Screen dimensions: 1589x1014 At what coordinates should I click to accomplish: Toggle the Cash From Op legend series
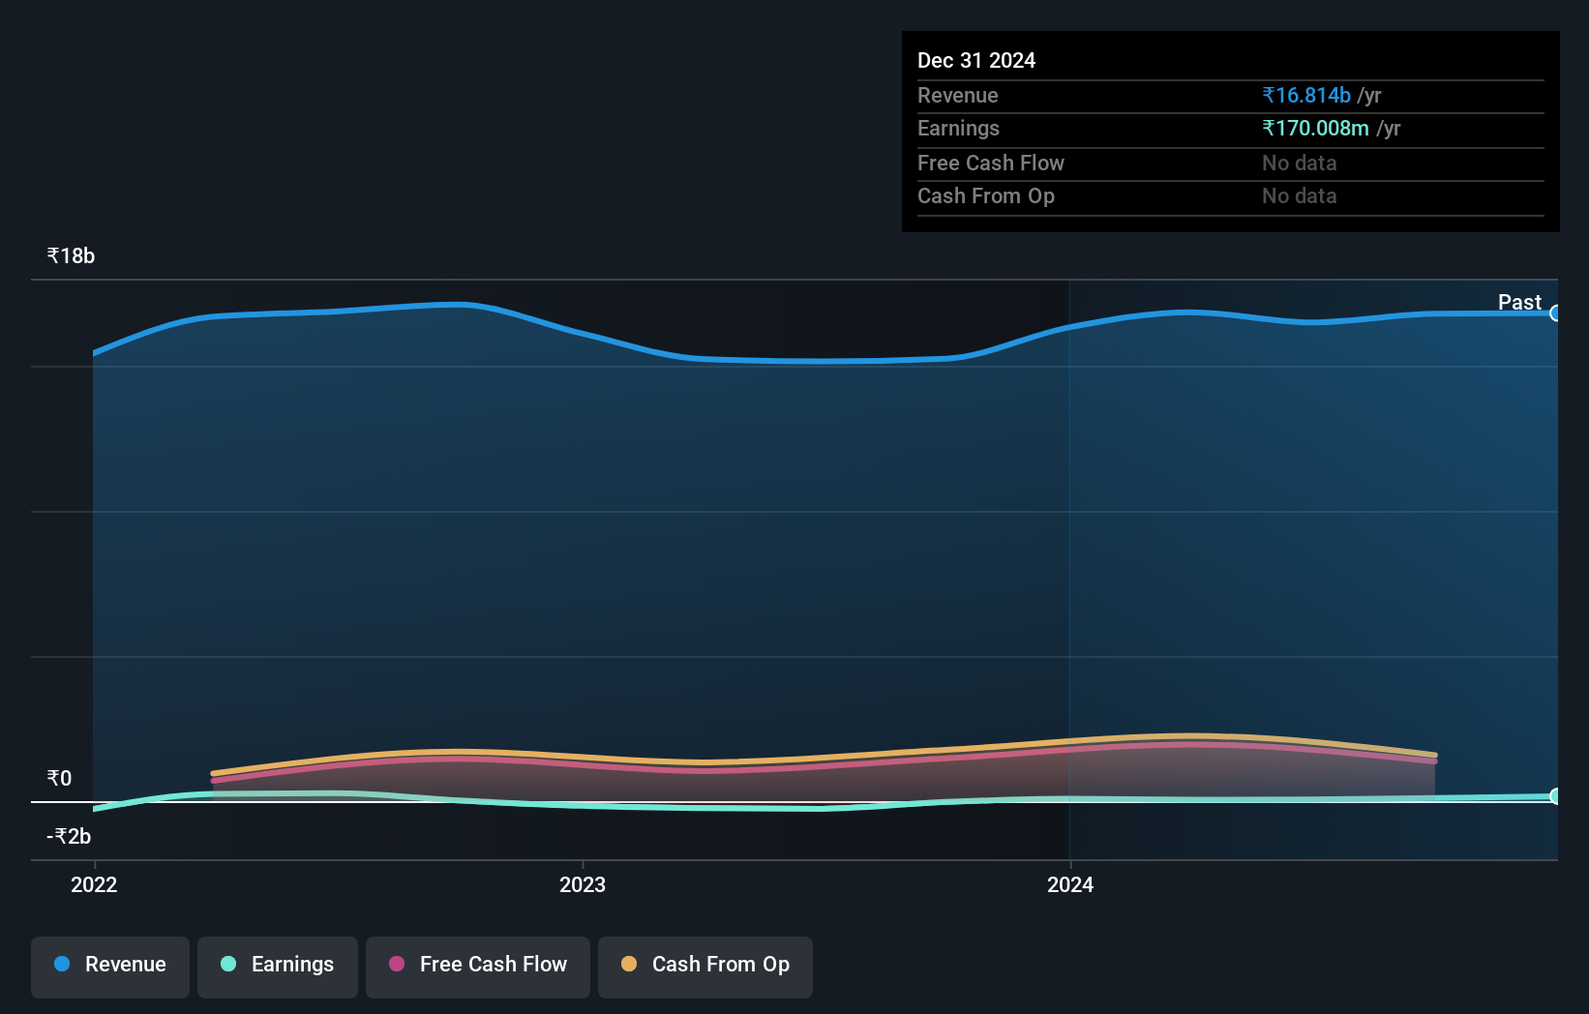[705, 967]
